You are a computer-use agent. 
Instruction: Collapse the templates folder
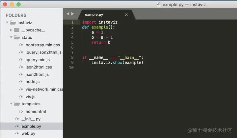(x=11, y=104)
